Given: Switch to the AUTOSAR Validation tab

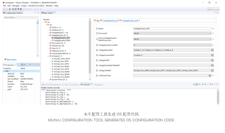Looking at the screenshot, I should pyautogui.click(x=51, y=85).
